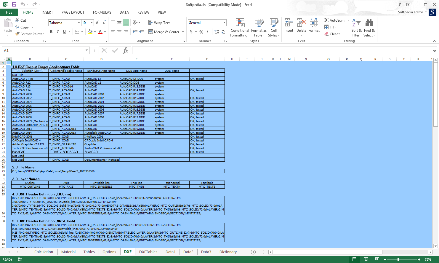Click the Select All corner button
Viewport: 439px width, 263px height.
3,59
